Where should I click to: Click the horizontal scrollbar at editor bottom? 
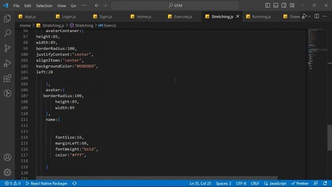coord(157,178)
